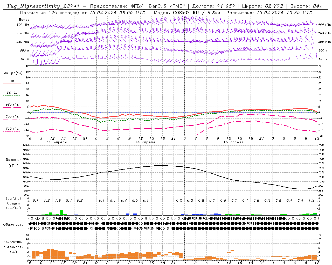Click the (мм/3ч.) units label
332x265 pixels.
click(13, 198)
